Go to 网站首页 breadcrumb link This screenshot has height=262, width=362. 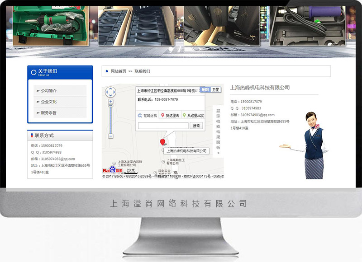tap(119, 71)
